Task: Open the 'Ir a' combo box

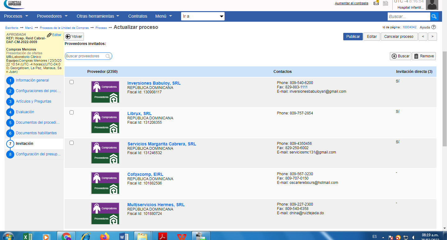Action: [x=203, y=16]
